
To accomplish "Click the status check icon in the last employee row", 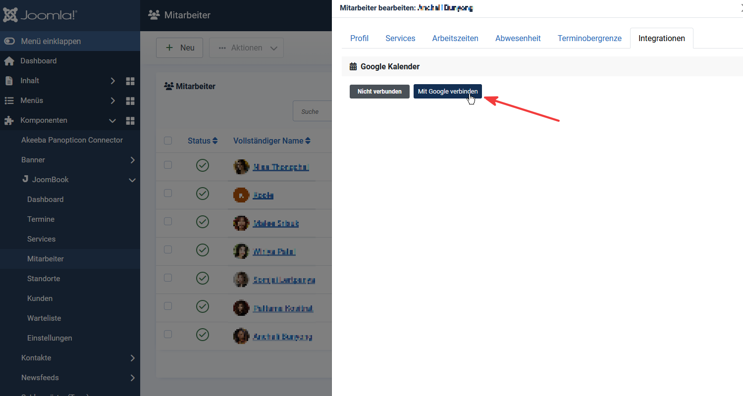I will click(203, 335).
